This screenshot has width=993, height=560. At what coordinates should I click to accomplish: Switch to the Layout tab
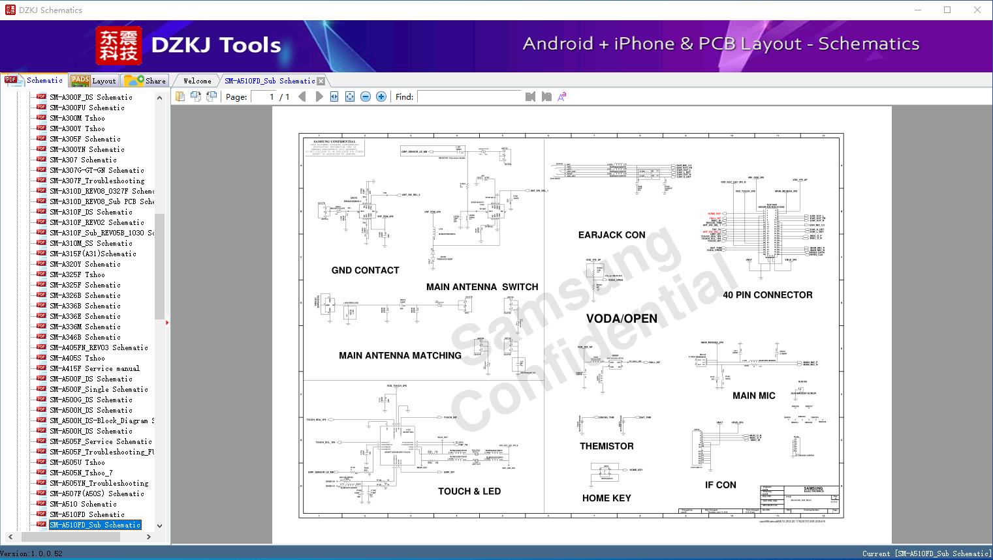coord(93,81)
